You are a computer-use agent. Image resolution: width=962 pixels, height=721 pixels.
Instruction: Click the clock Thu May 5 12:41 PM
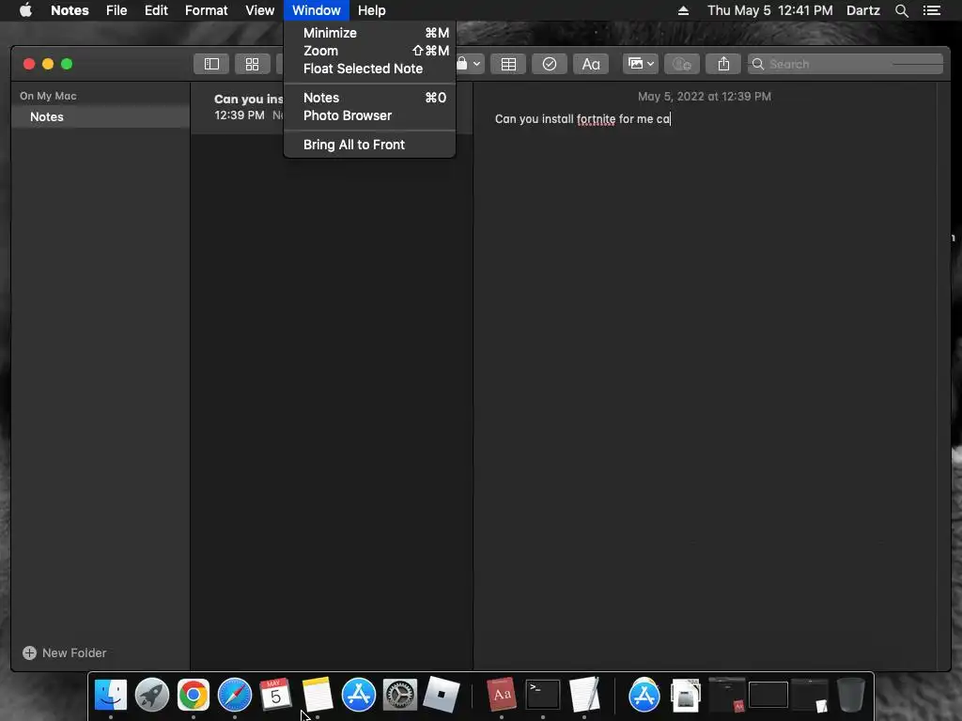pos(770,10)
